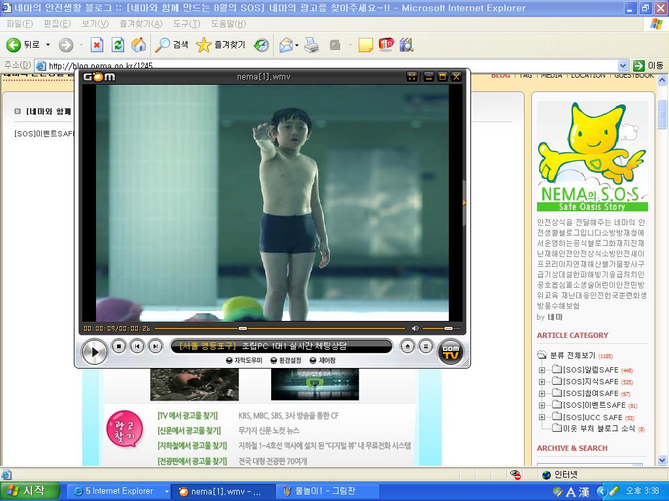Click the last IE toolbar icon with magnifier

pyautogui.click(x=406, y=45)
